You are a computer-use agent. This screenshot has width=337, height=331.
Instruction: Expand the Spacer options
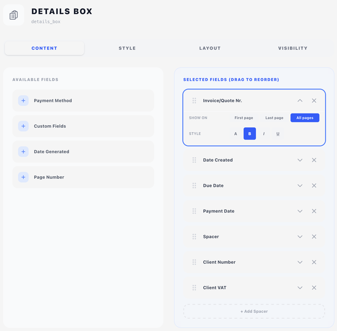click(300, 237)
